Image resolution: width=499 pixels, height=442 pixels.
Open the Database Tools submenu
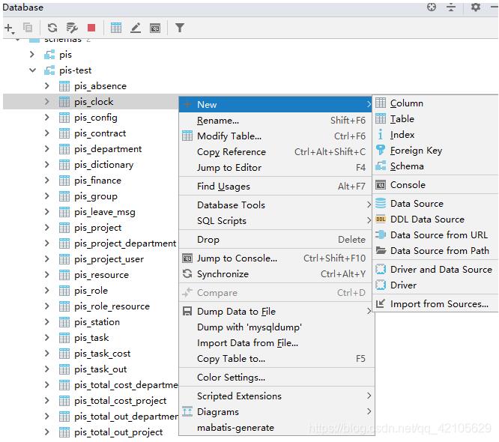coord(231,205)
